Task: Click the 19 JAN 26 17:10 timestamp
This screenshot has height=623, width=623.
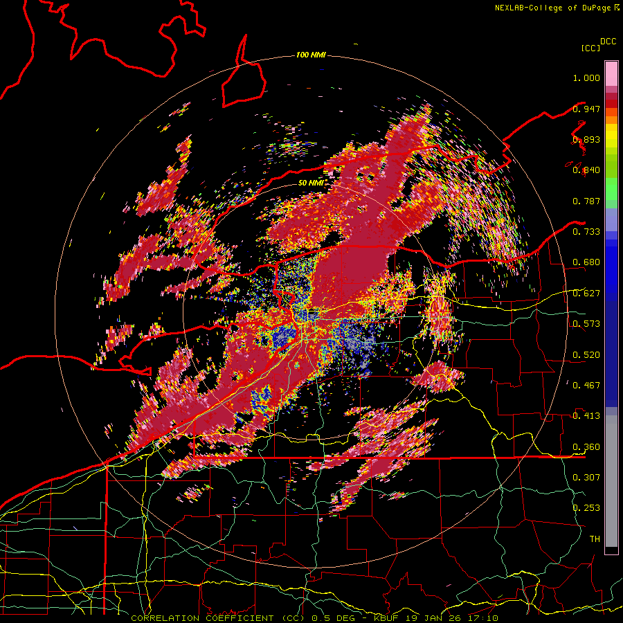Action: click(x=451, y=618)
